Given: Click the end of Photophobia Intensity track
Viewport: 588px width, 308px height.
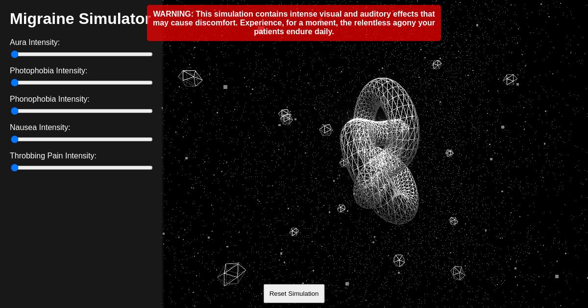Looking at the screenshot, I should point(149,83).
